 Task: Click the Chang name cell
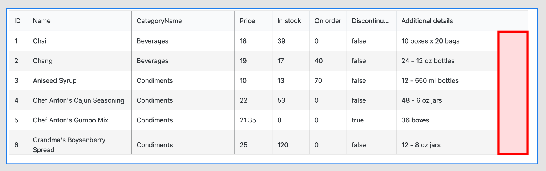[x=42, y=61]
